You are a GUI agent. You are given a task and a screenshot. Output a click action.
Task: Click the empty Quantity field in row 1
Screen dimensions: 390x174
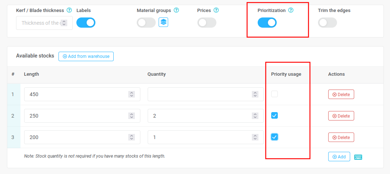click(x=206, y=94)
